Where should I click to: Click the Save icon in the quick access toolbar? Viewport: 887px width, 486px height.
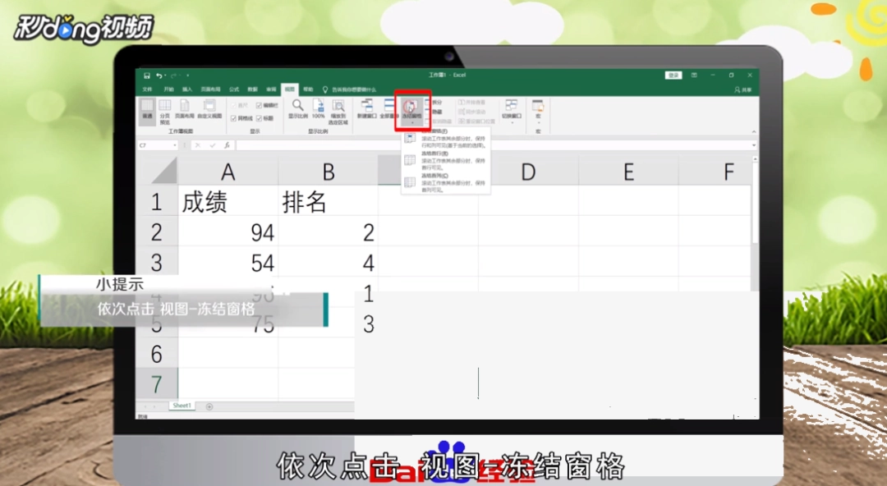click(x=146, y=76)
